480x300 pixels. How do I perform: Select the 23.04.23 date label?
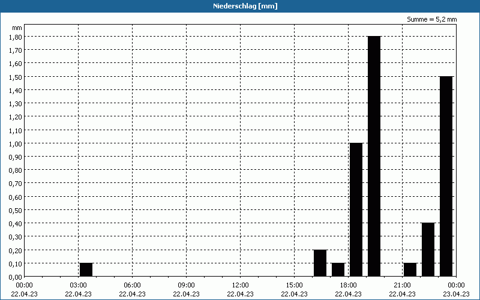(456, 294)
